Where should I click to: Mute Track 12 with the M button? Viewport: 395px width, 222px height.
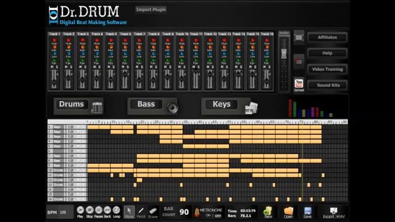tap(208, 67)
